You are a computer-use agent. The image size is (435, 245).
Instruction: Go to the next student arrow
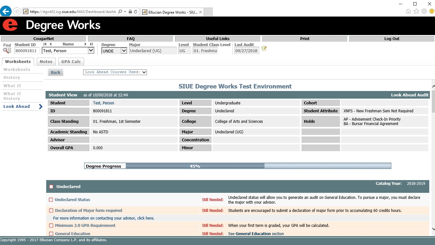85,44
